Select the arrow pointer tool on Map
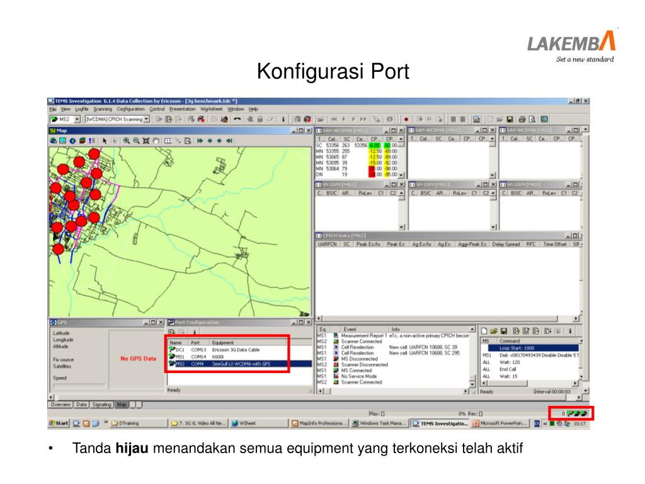Viewport: 645px width, 484px height. (x=105, y=141)
